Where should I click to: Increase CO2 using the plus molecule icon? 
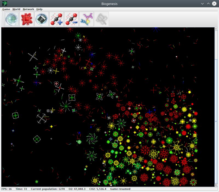tap(56, 19)
